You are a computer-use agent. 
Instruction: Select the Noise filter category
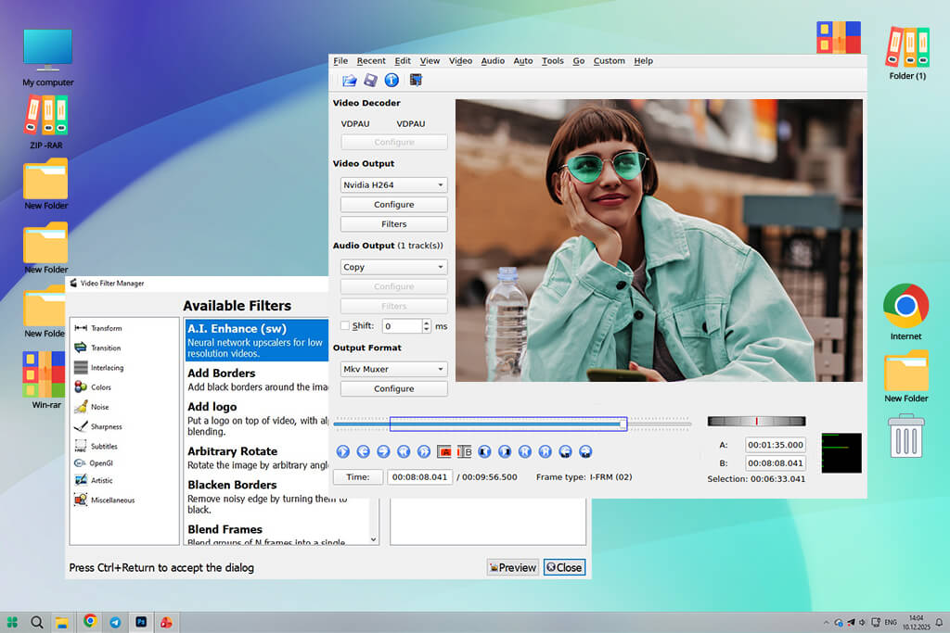[92, 407]
